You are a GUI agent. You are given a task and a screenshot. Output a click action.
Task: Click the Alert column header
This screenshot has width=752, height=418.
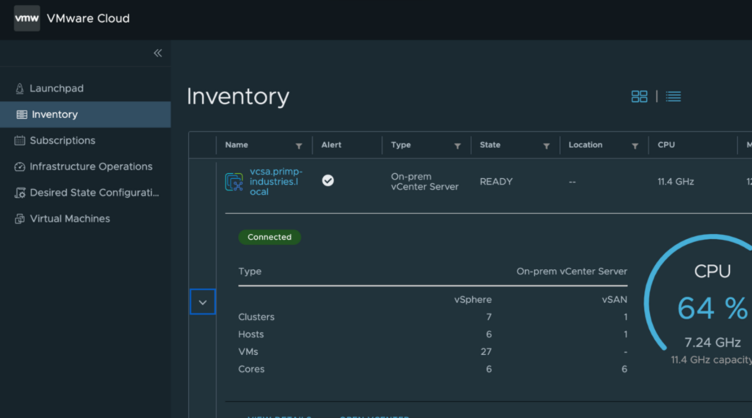331,145
